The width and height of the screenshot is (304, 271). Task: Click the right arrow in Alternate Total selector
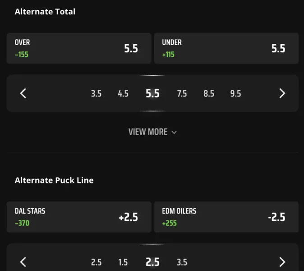282,93
